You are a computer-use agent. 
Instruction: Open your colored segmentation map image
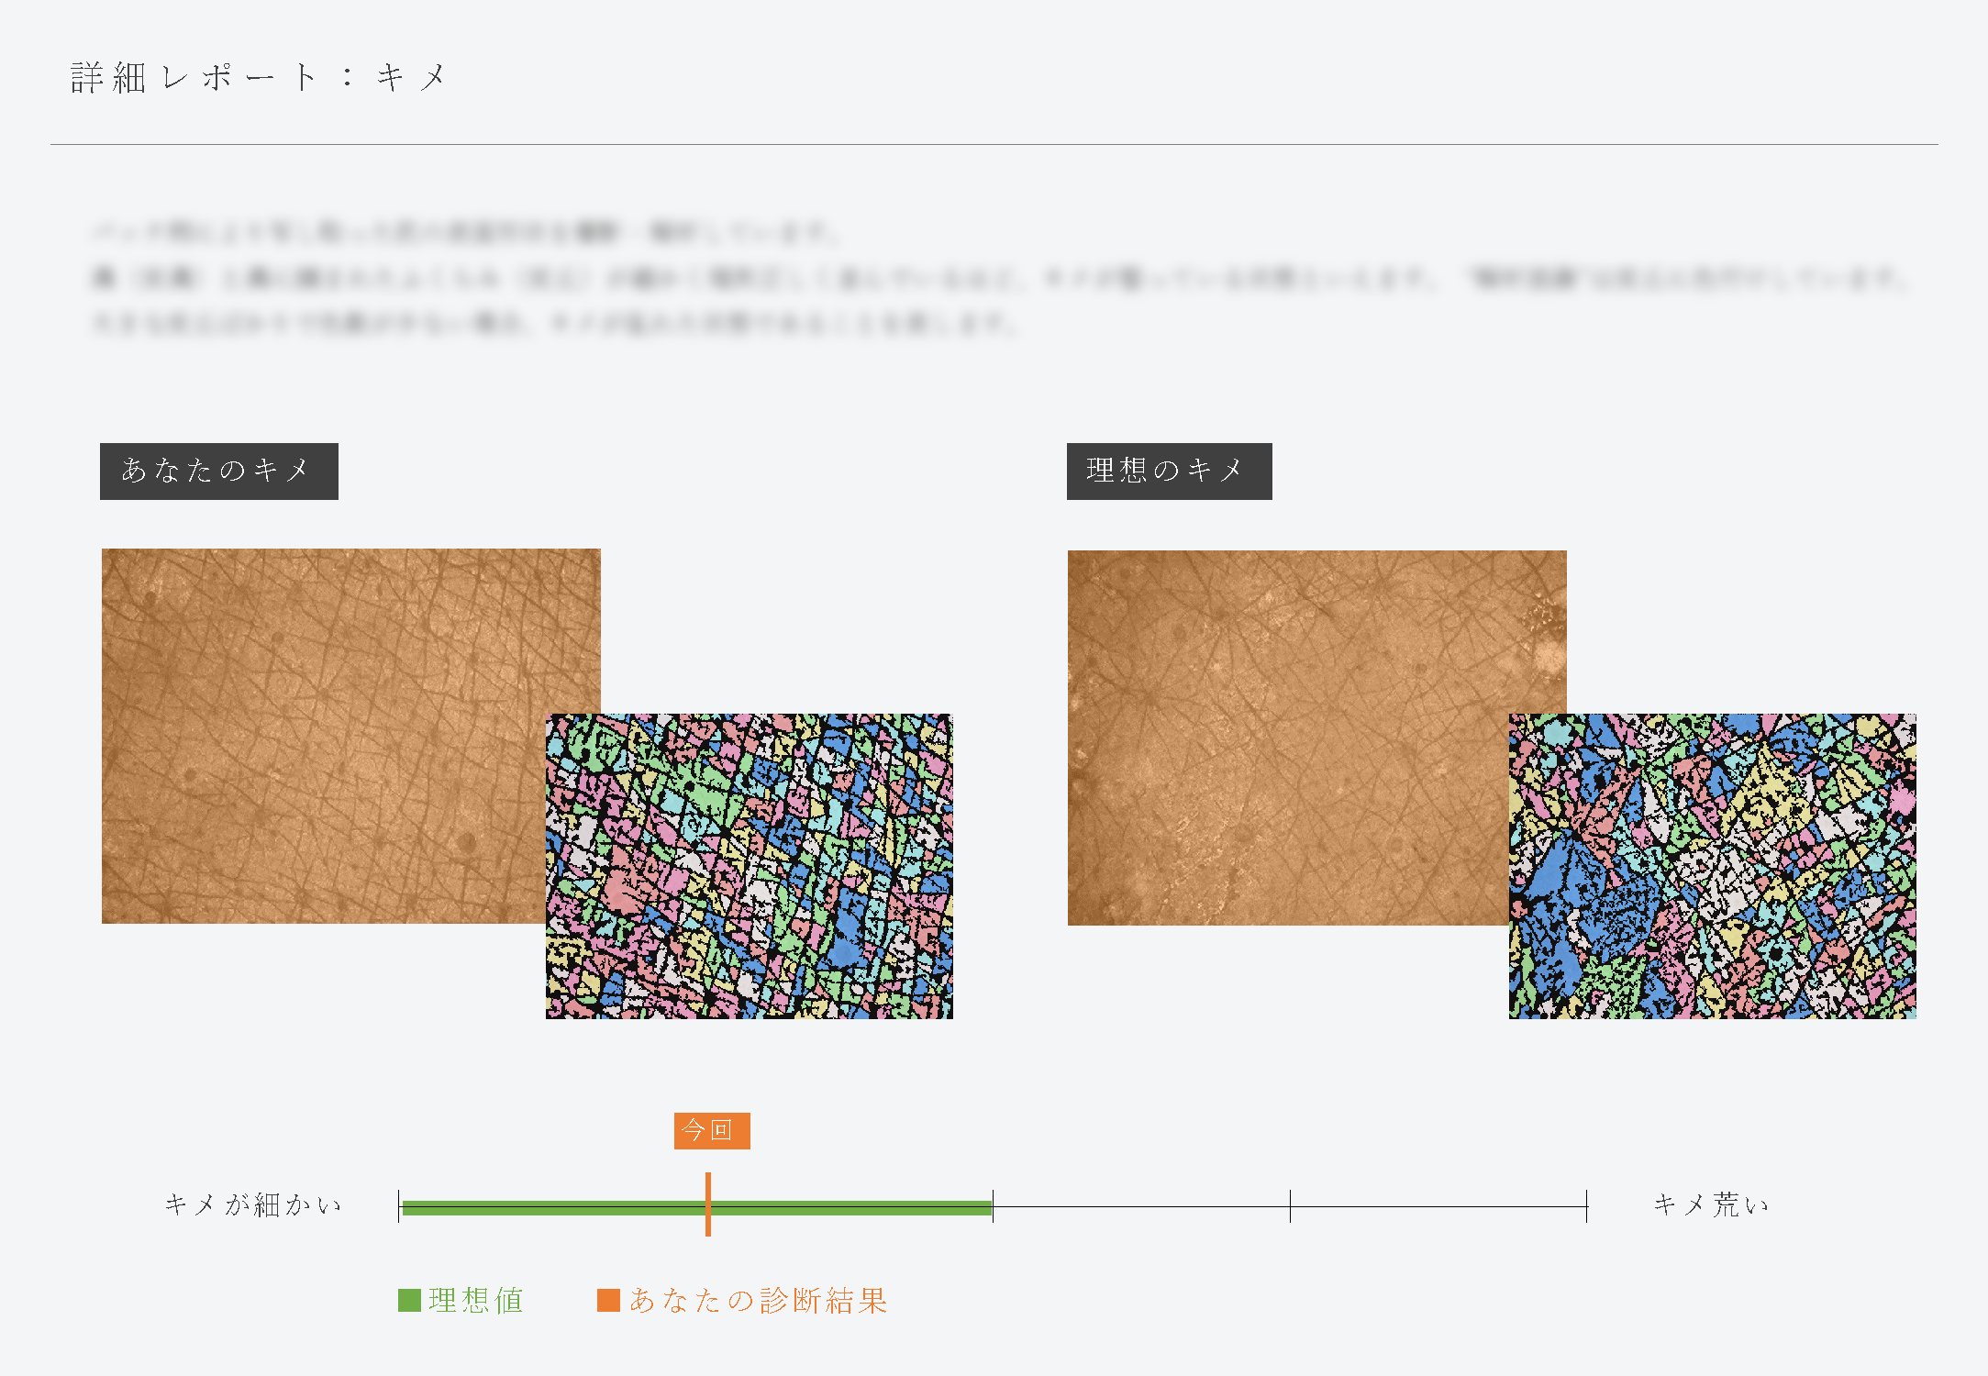pyautogui.click(x=749, y=866)
